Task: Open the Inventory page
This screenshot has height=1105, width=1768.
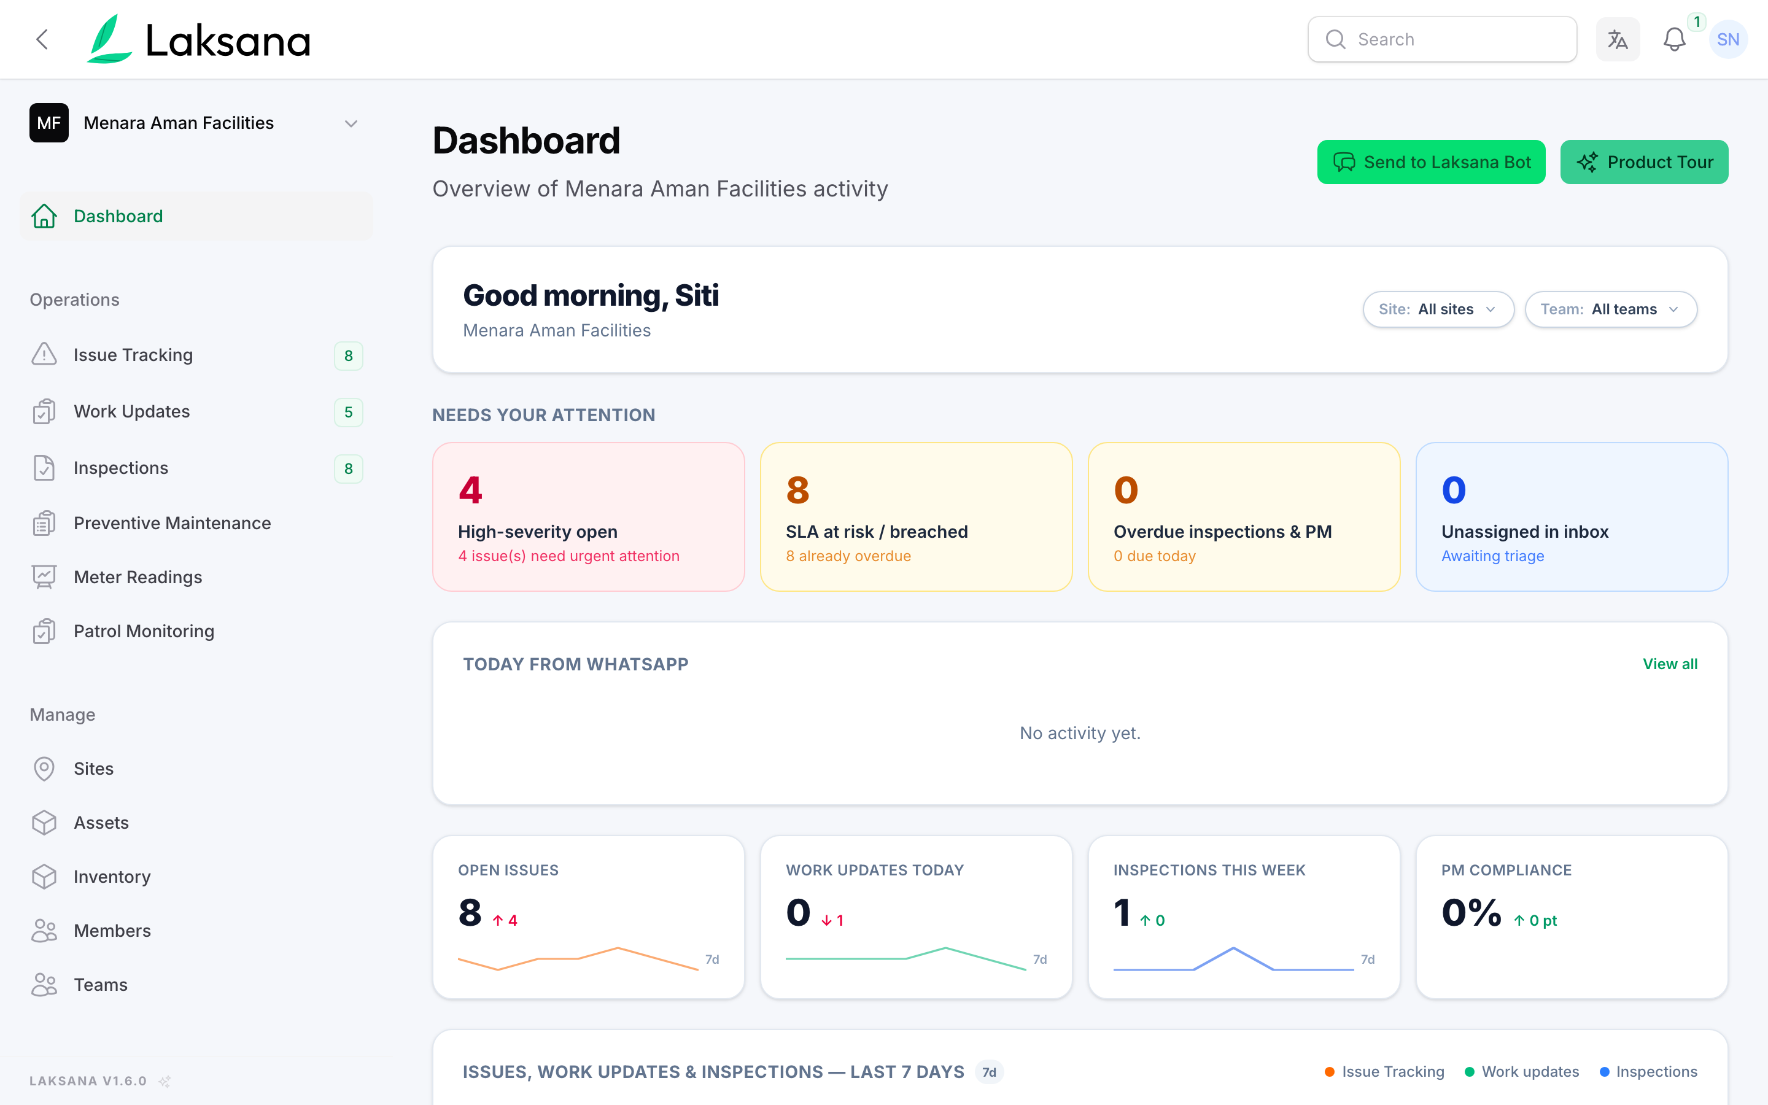Action: click(x=196, y=877)
